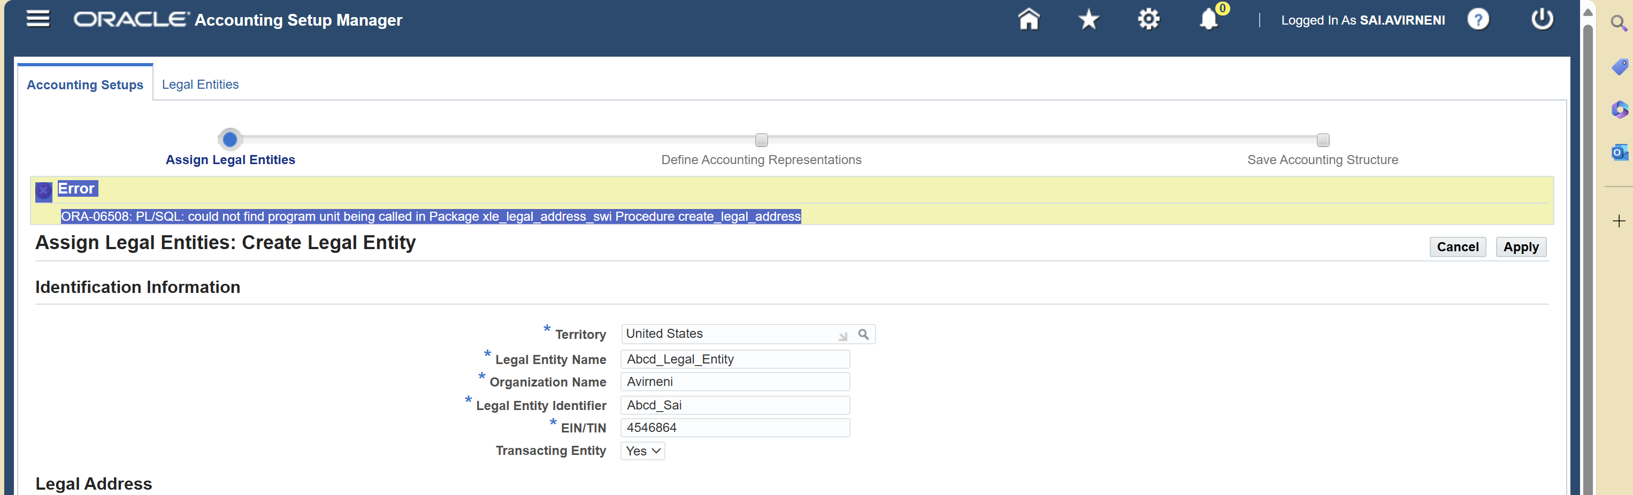This screenshot has width=1633, height=495.
Task: Switch to the Legal Entities tab
Action: pos(201,84)
